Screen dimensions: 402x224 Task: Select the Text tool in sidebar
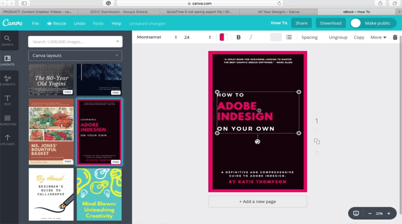pos(7,100)
